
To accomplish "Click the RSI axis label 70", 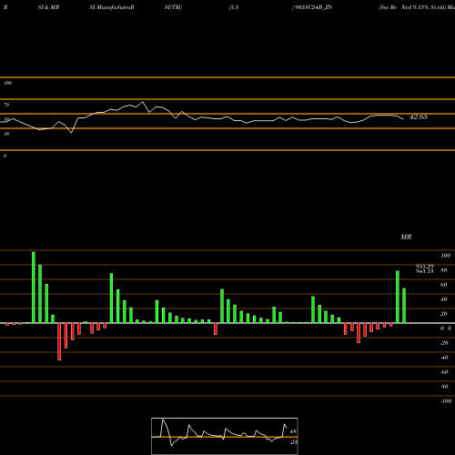I will coord(6,105).
